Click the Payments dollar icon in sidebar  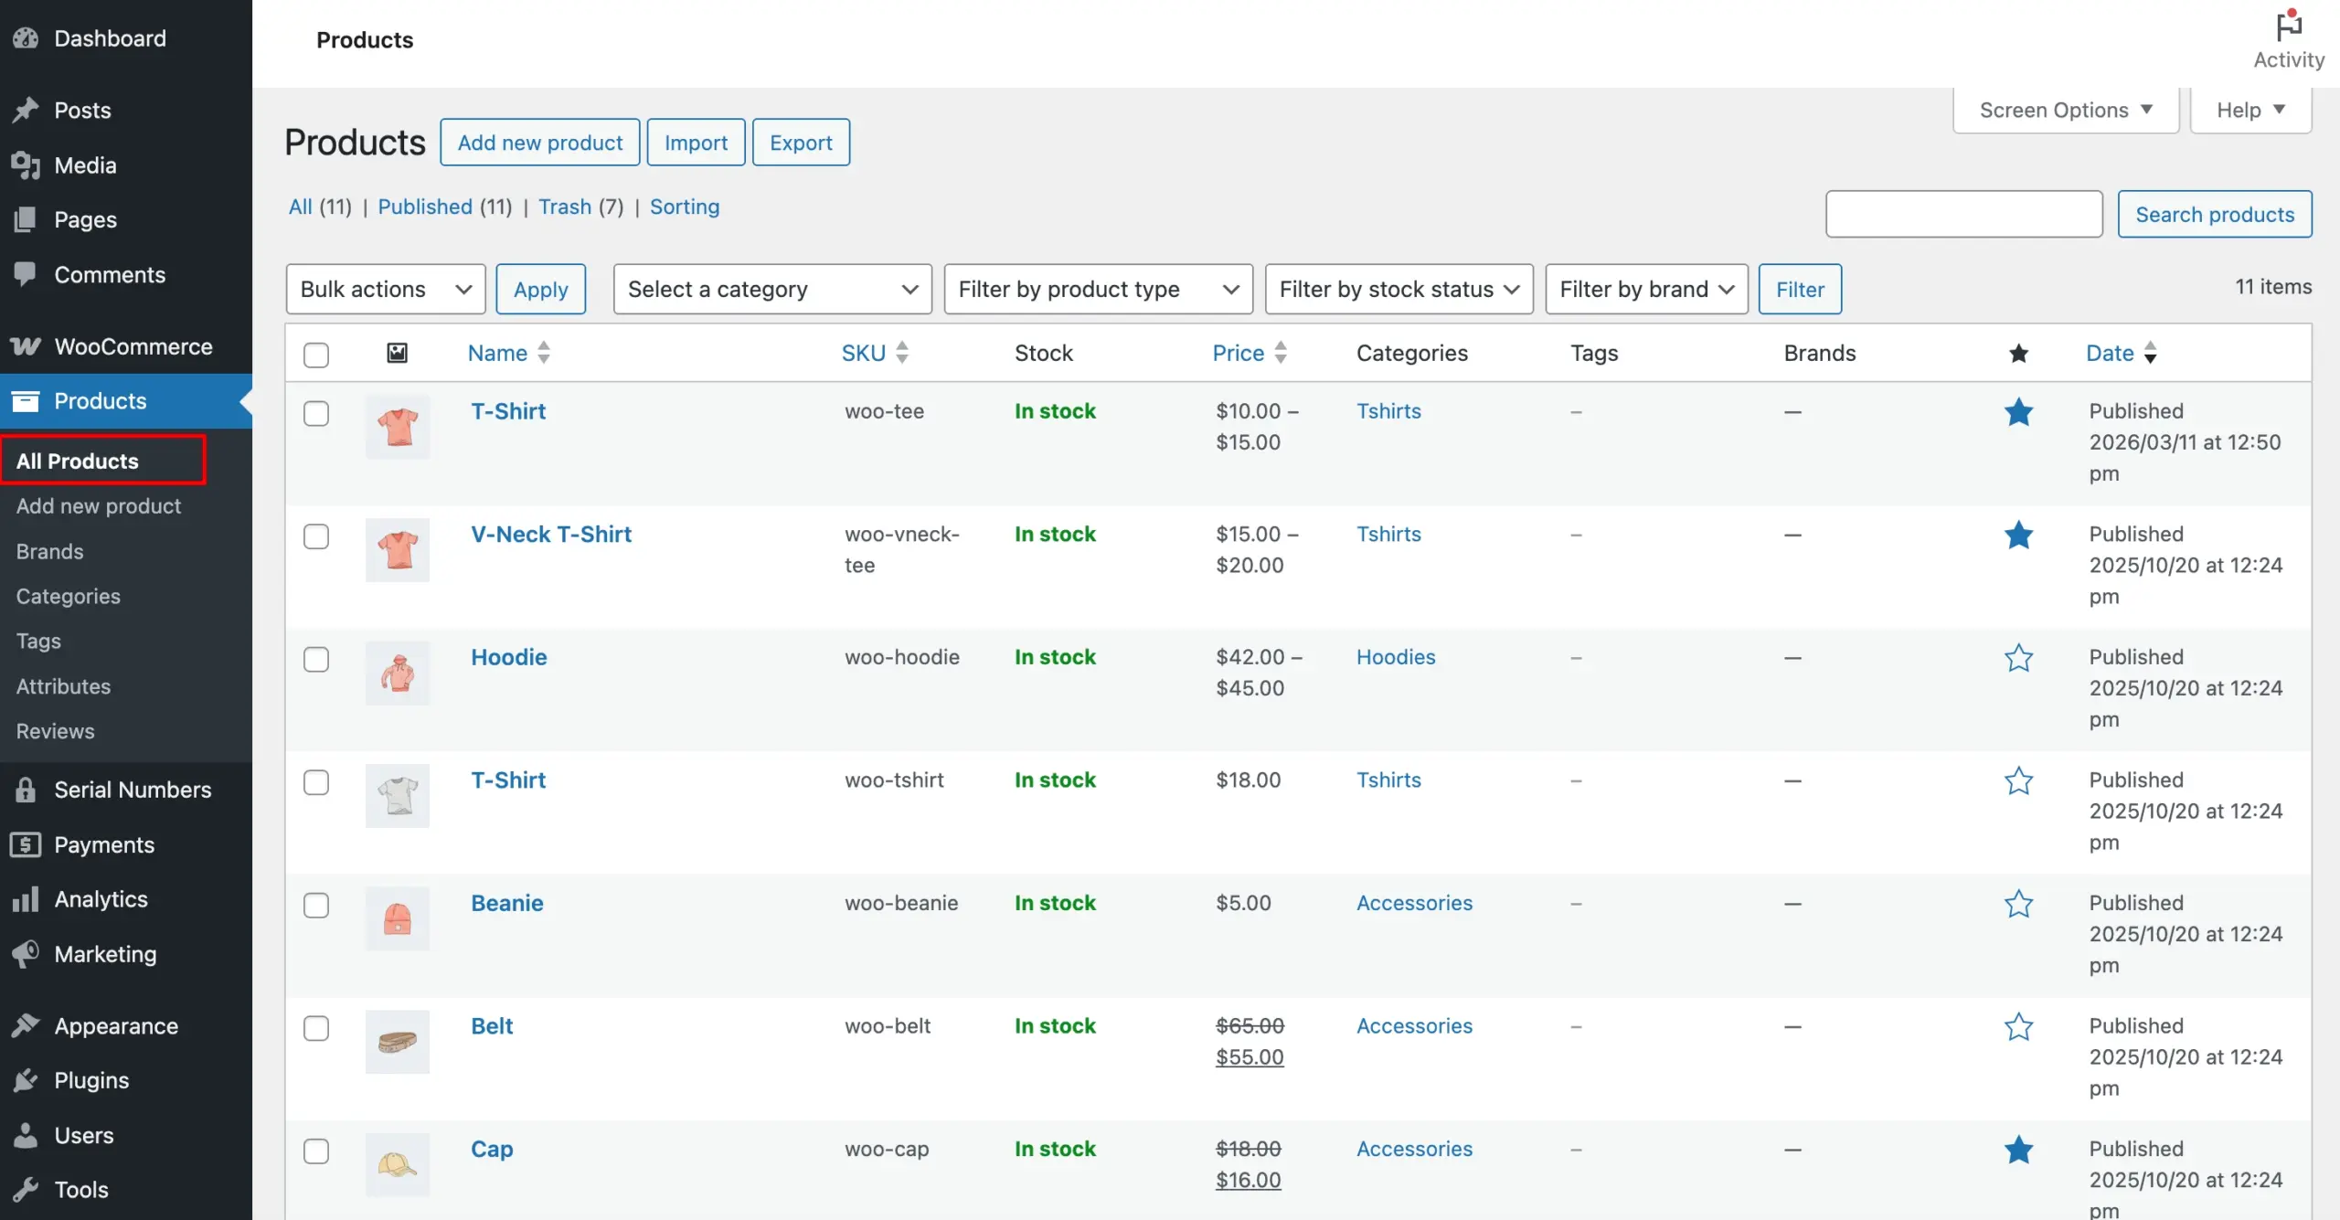(26, 844)
